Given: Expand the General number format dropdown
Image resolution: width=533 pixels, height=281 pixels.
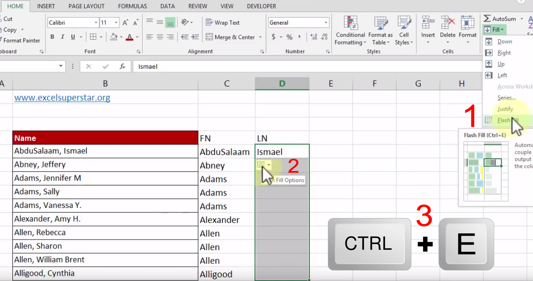Looking at the screenshot, I should coord(326,22).
